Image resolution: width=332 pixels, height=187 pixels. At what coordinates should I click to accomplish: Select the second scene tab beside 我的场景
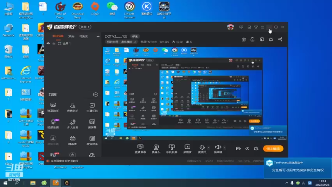[x=71, y=37]
